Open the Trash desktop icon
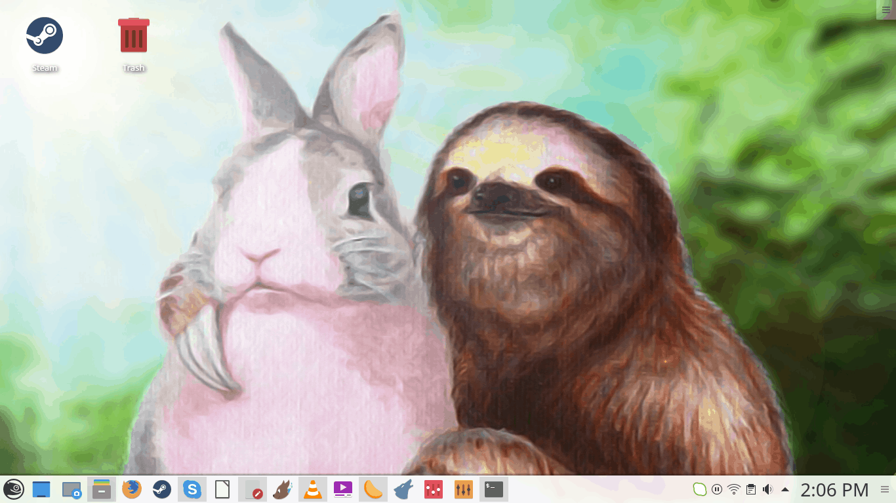 (133, 44)
